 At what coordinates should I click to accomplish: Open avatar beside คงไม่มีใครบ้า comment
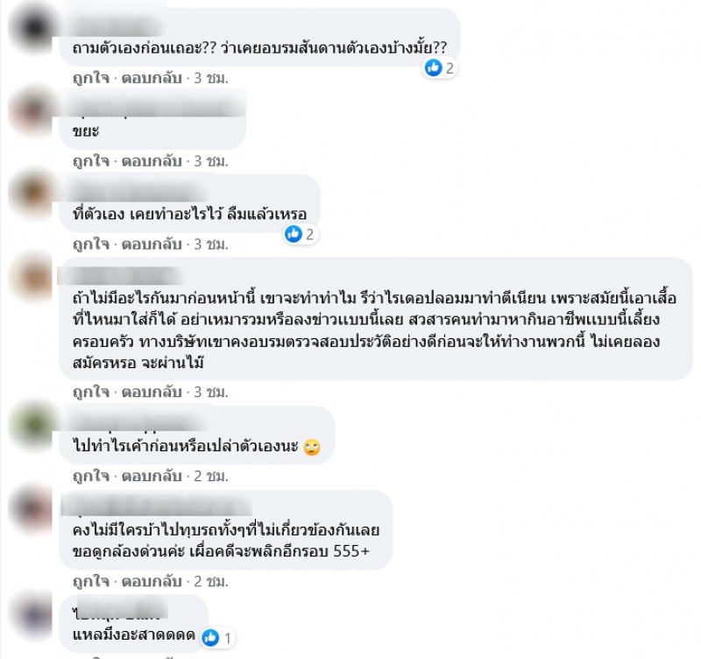tap(32, 510)
